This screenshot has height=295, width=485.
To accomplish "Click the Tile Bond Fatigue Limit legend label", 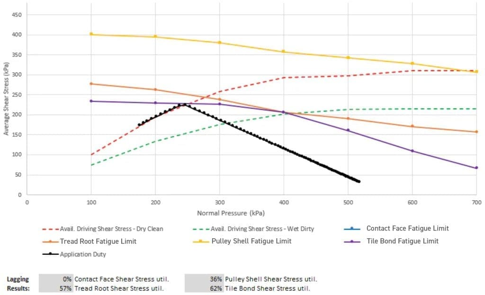I will coord(402,241).
